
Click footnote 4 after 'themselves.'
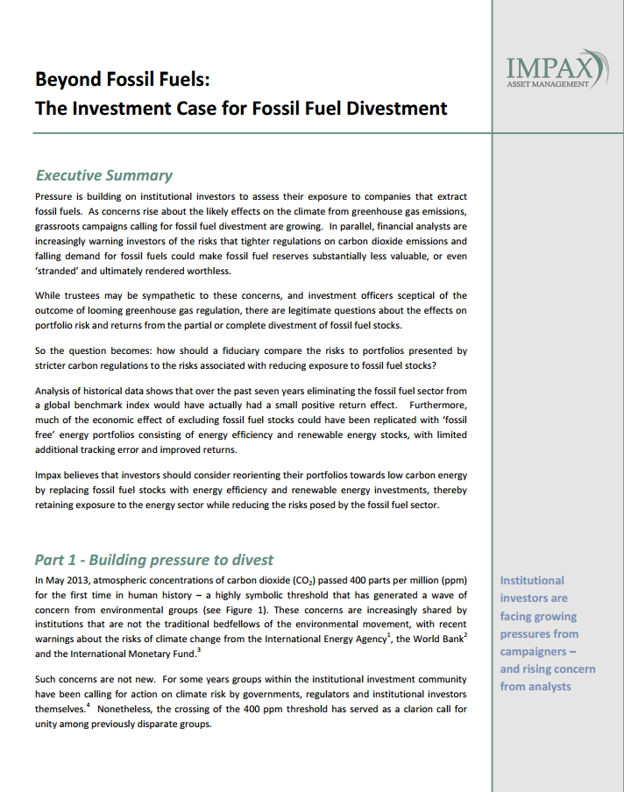pos(88,705)
